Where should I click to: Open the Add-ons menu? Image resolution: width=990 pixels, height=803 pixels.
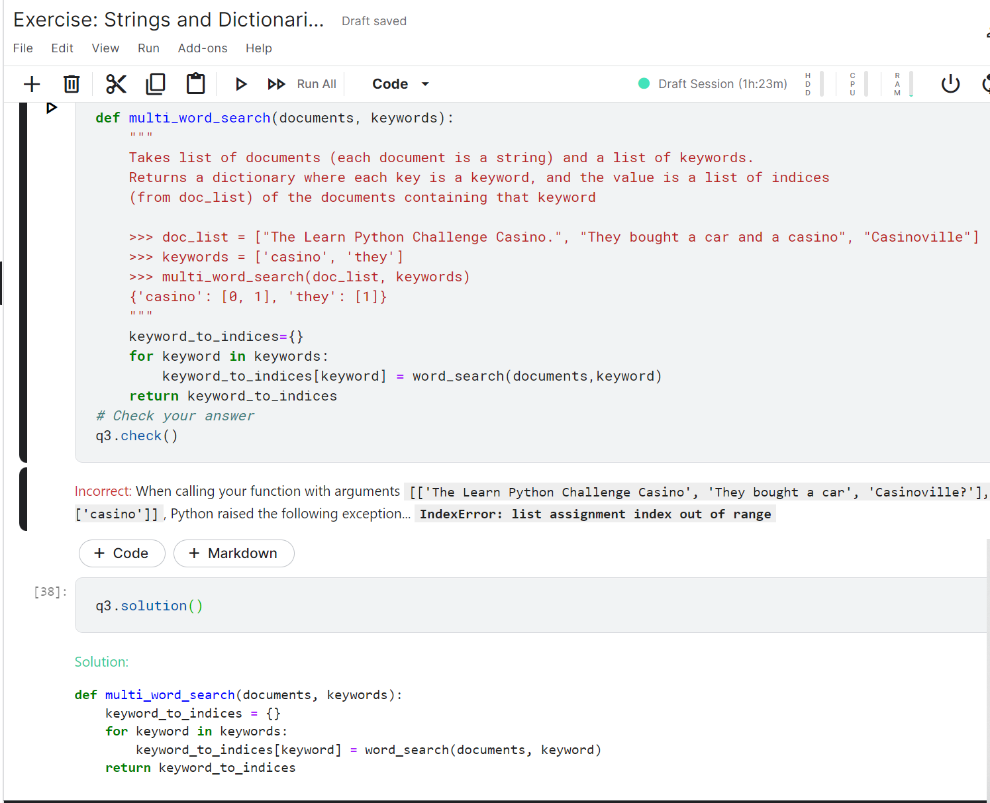(x=203, y=48)
